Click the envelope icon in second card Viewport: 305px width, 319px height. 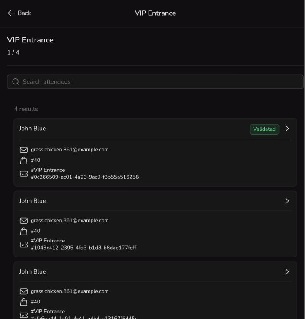(24, 221)
